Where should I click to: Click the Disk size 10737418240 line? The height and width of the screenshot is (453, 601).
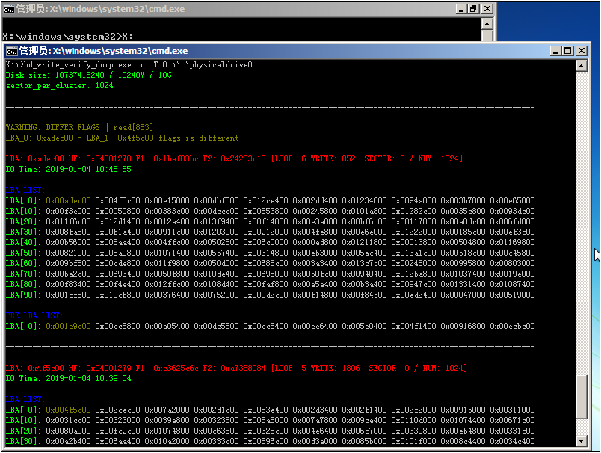tap(89, 75)
